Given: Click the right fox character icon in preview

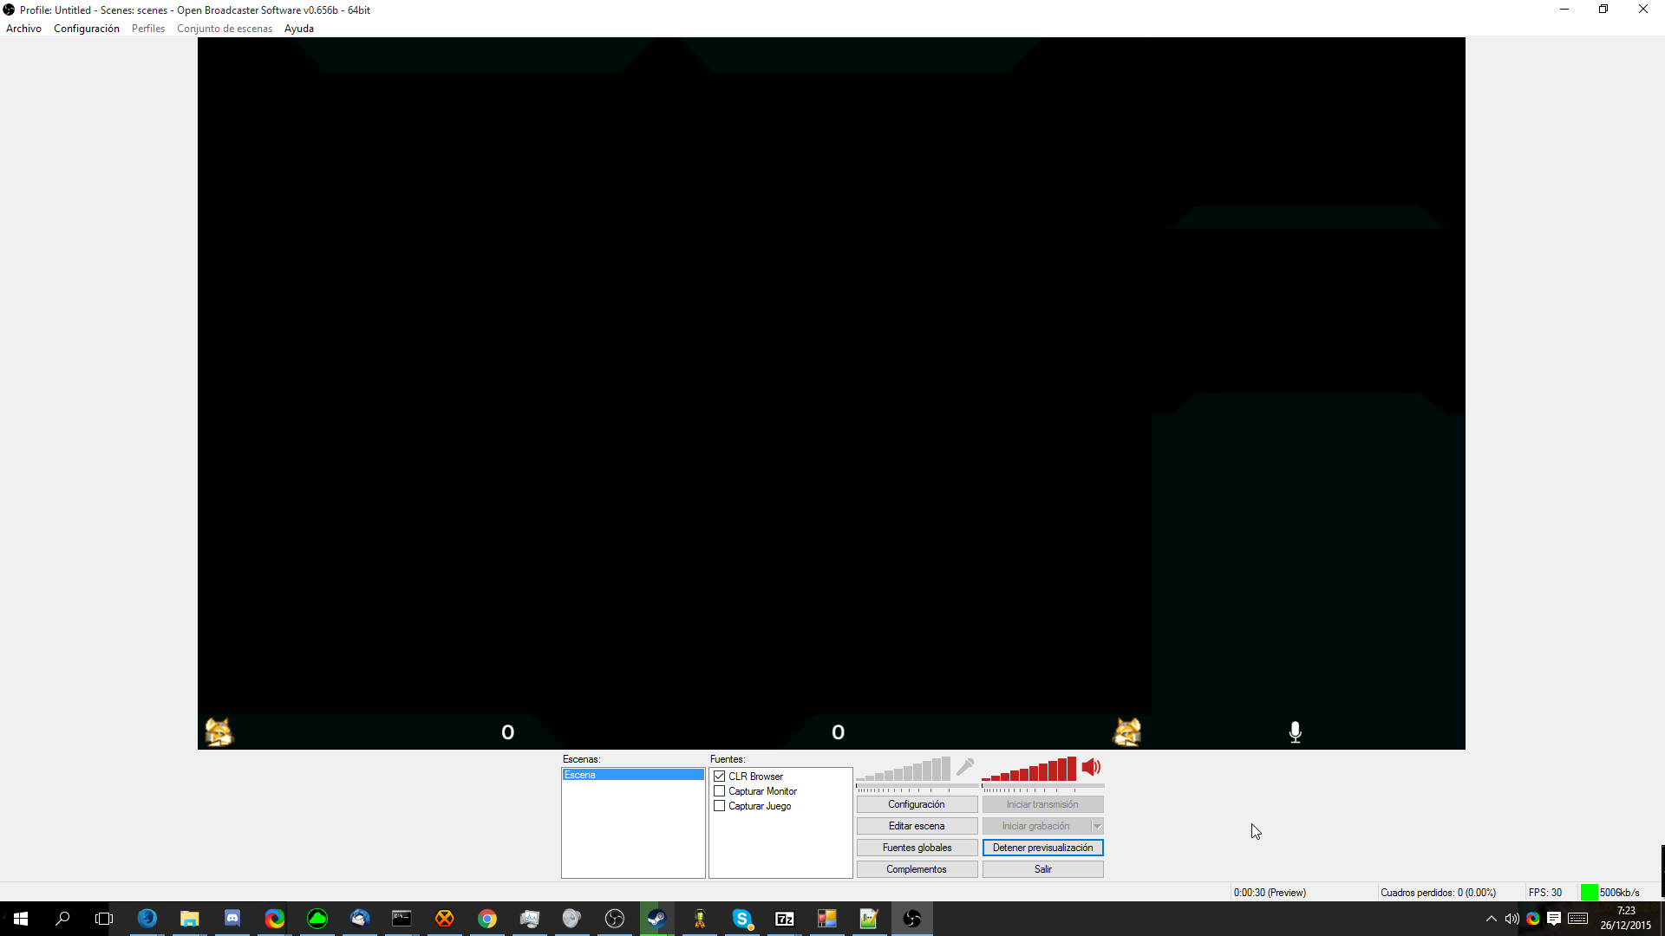Looking at the screenshot, I should click(1126, 732).
